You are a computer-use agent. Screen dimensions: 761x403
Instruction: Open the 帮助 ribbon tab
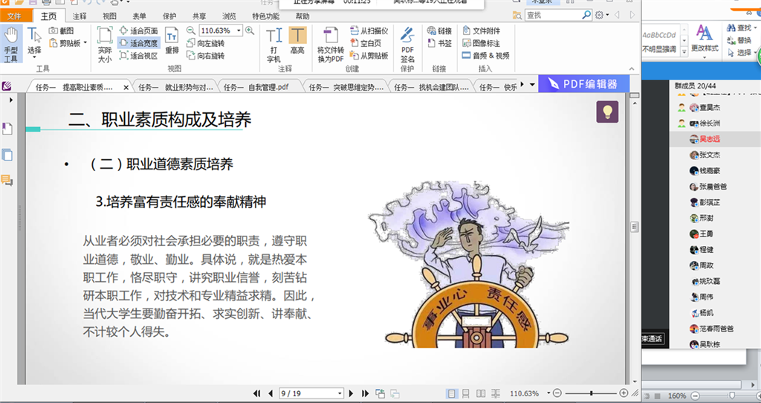[x=302, y=16]
